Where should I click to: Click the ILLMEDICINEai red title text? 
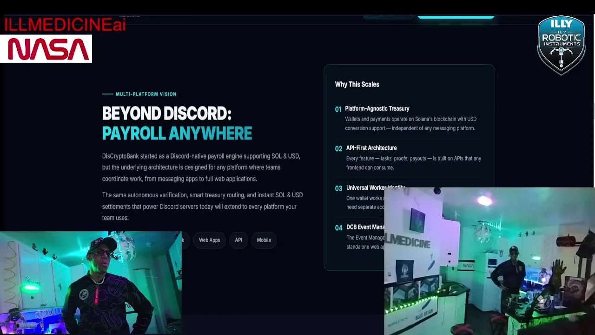click(65, 25)
